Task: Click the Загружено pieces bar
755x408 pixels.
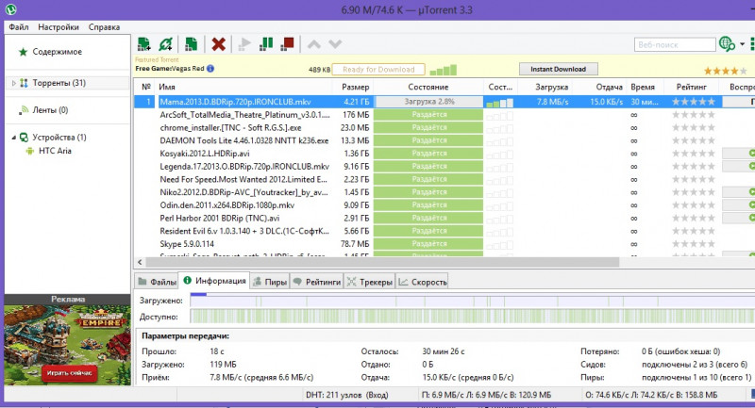Action: (473, 301)
